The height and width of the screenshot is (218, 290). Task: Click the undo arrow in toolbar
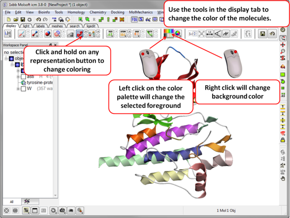(x=38, y=20)
